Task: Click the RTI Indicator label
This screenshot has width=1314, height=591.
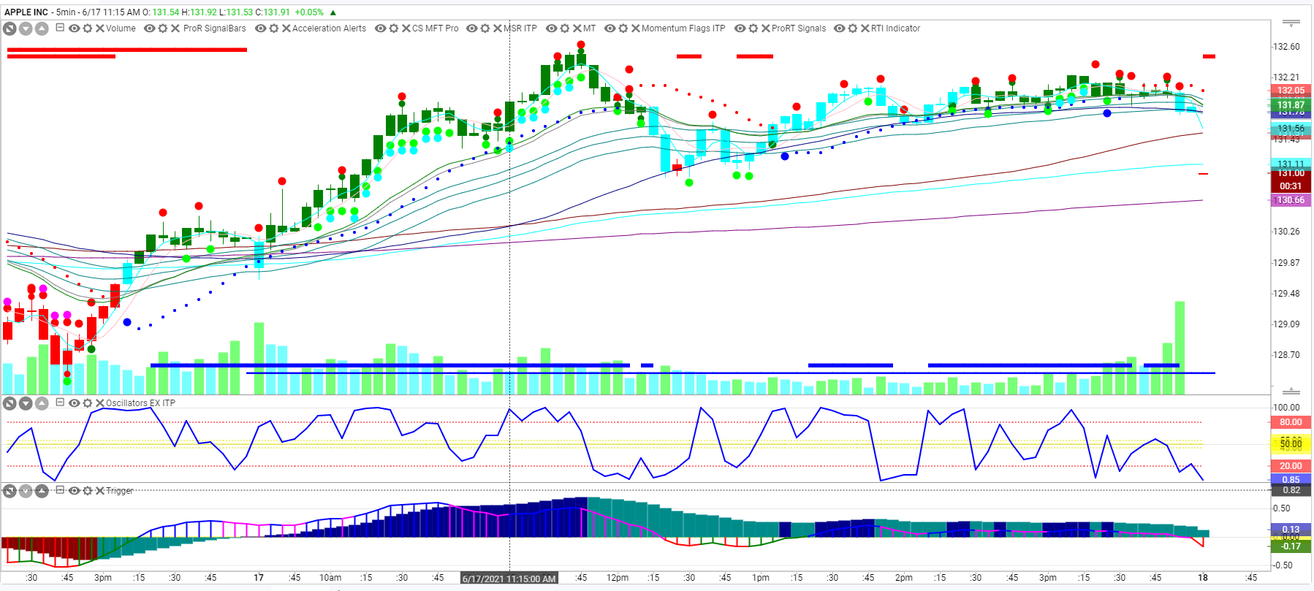Action: pos(895,28)
